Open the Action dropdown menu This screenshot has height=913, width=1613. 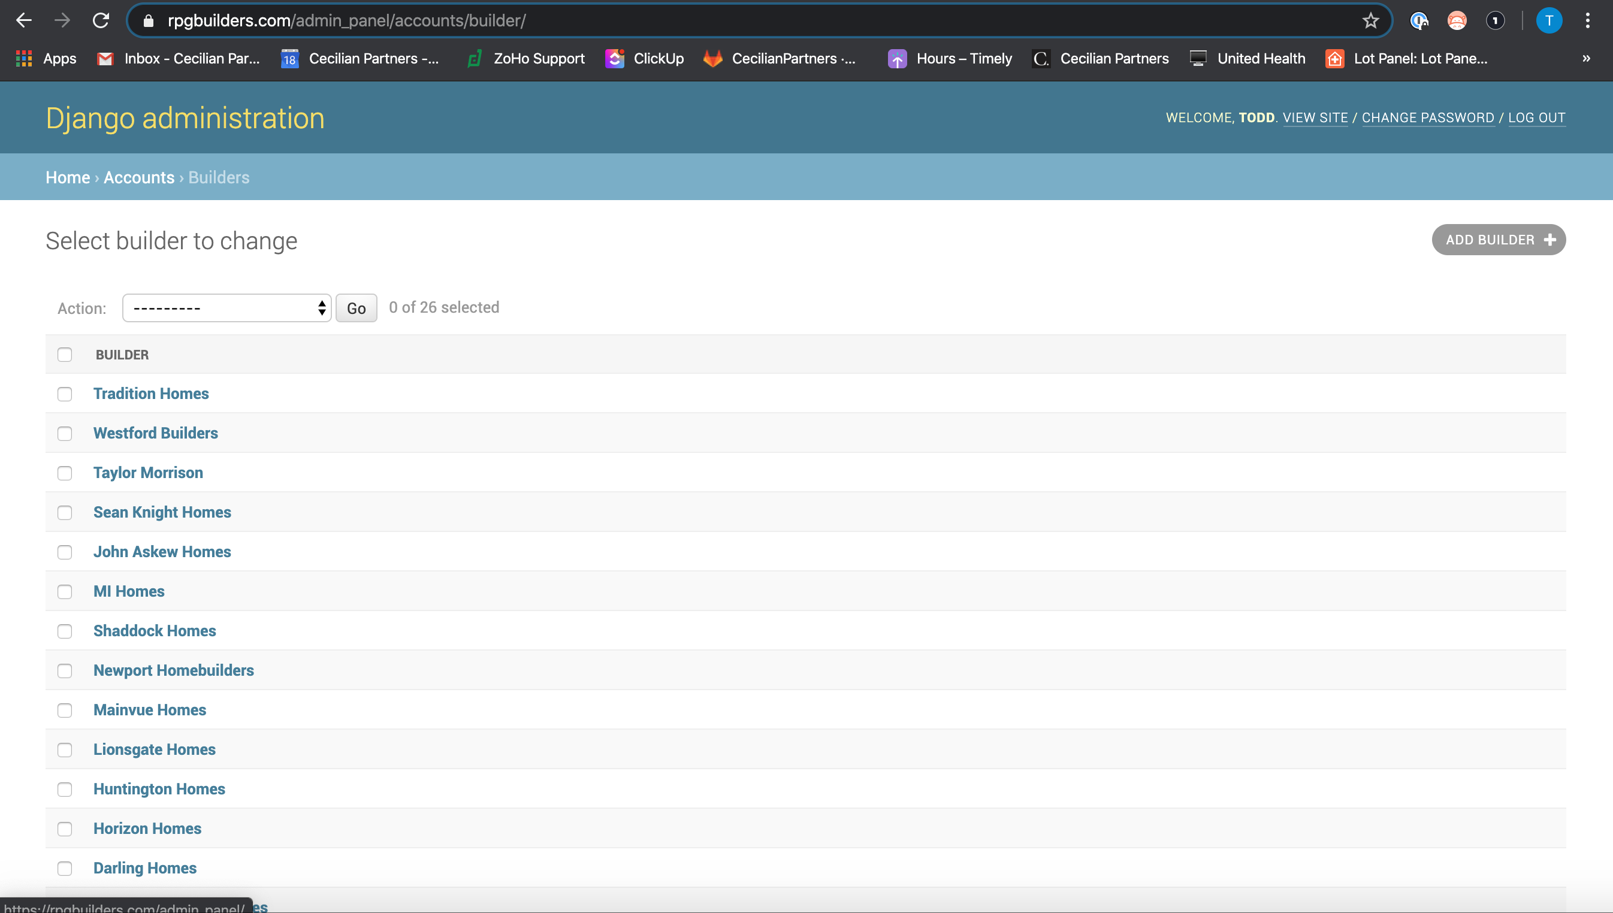pyautogui.click(x=226, y=308)
